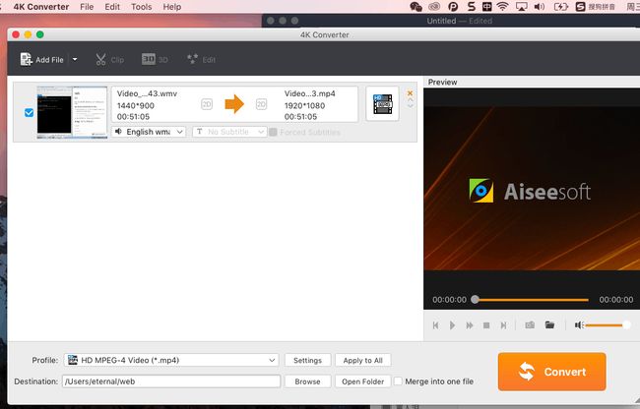The height and width of the screenshot is (409, 640).
Task: Click the battery charging menu bar icon
Action: pyautogui.click(x=560, y=7)
